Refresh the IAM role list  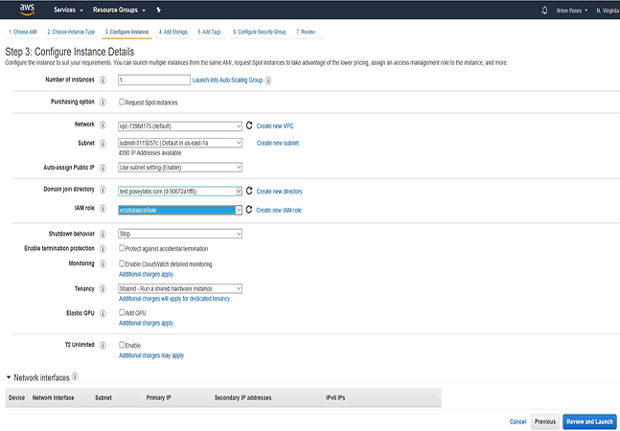point(249,210)
